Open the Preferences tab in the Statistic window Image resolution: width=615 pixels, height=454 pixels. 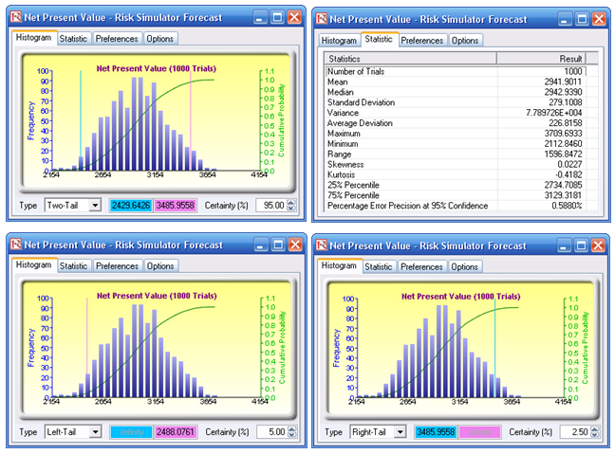422,40
